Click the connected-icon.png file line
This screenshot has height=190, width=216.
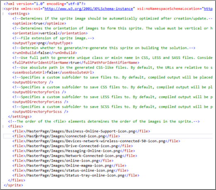click(x=66, y=136)
